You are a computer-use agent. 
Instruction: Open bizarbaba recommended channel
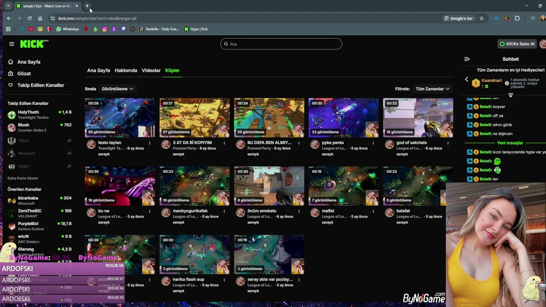39,200
